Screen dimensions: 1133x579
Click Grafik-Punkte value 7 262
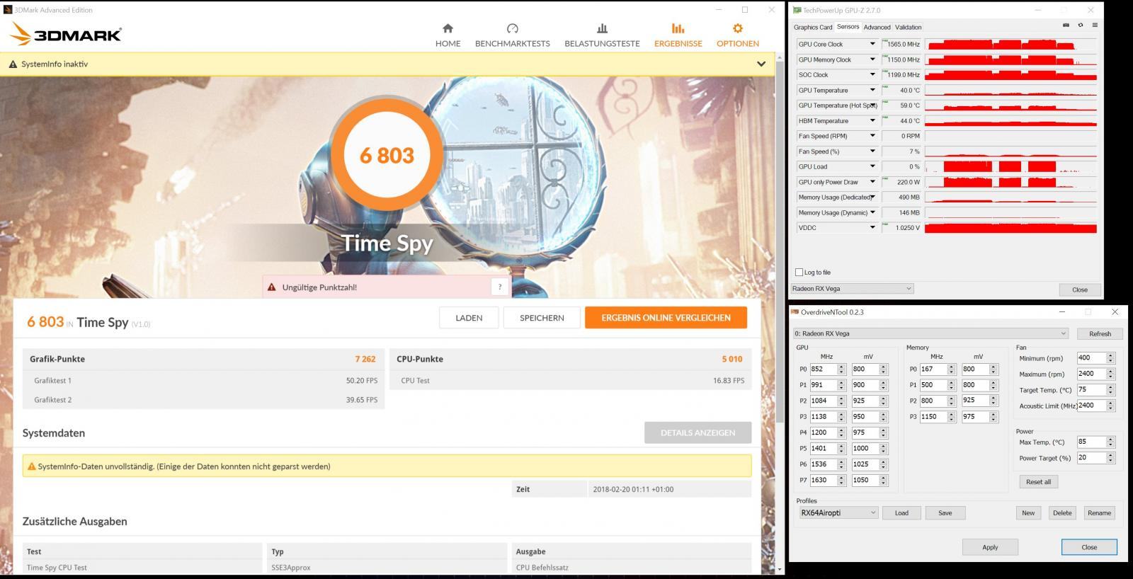pos(365,359)
